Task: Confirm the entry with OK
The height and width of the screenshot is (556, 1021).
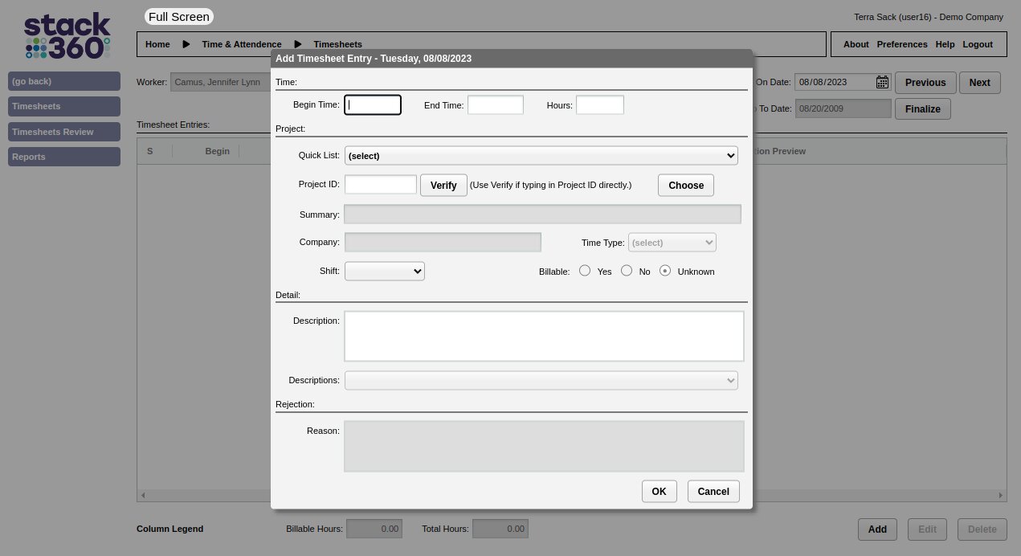Action: pyautogui.click(x=659, y=492)
